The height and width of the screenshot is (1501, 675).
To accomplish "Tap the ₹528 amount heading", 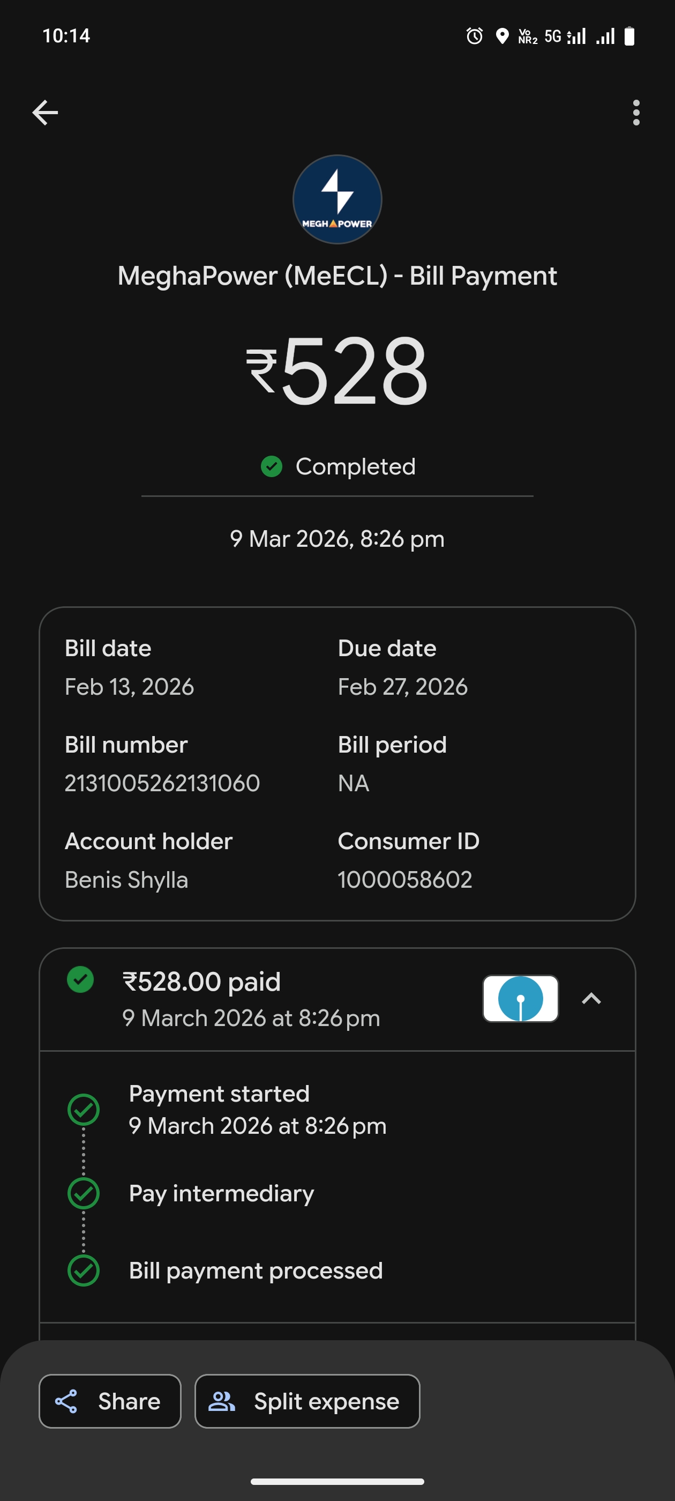I will (x=337, y=370).
